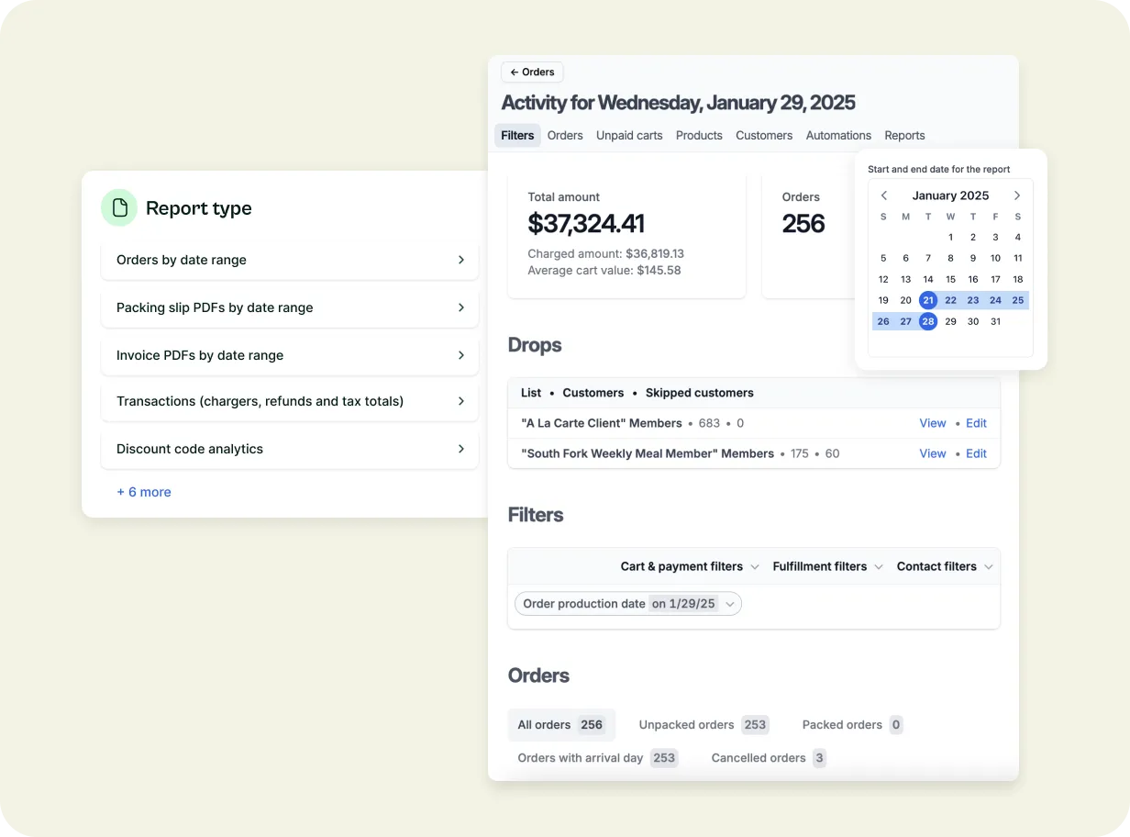
Task: View the A La Carte Client Members list
Action: pos(932,423)
